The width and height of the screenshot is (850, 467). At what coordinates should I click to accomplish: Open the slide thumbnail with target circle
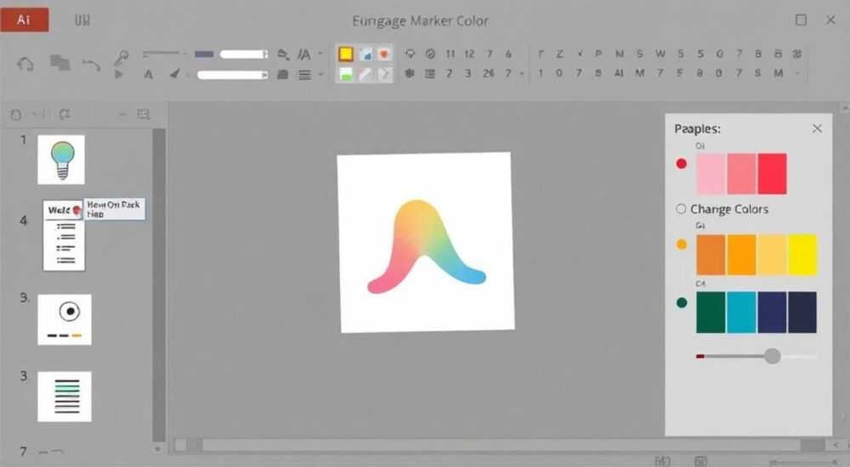pos(65,319)
